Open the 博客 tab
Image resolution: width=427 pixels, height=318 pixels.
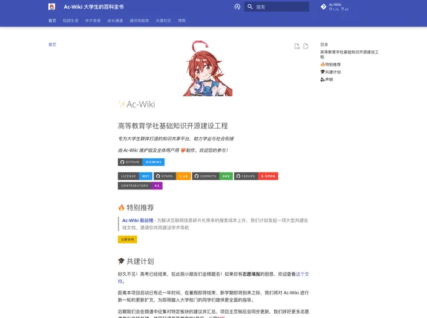pyautogui.click(x=182, y=20)
